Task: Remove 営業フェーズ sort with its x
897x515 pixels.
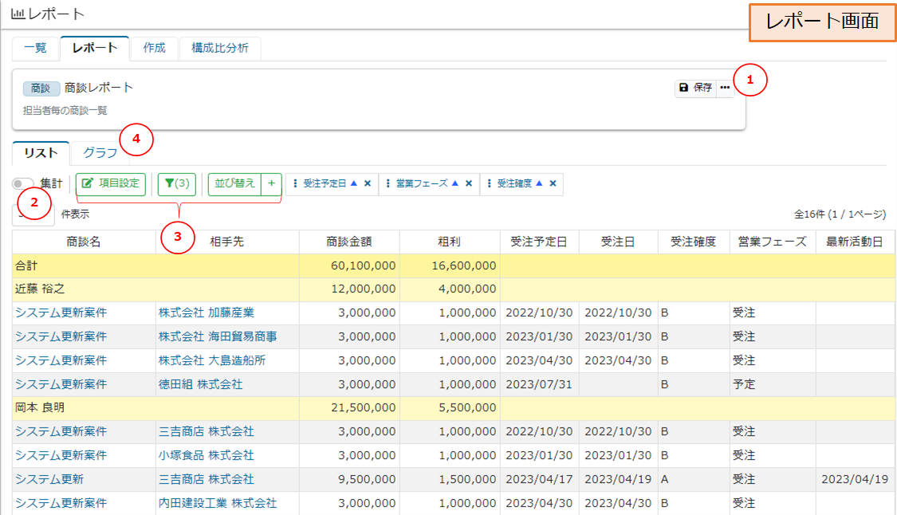Action: tap(469, 183)
